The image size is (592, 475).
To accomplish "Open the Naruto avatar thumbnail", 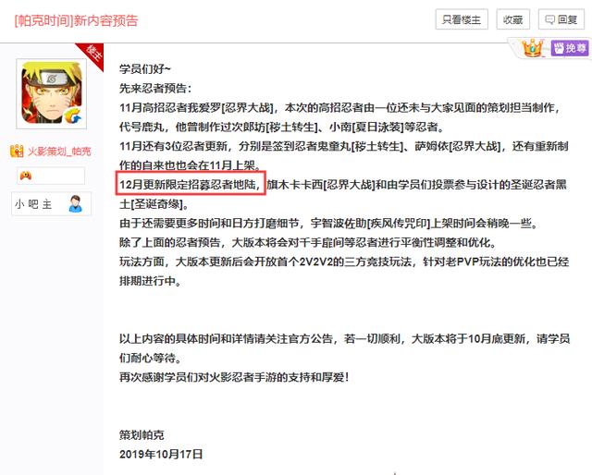I will (x=52, y=93).
